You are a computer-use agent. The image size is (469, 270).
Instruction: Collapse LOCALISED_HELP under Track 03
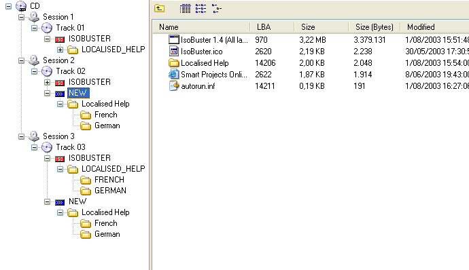tap(60, 169)
